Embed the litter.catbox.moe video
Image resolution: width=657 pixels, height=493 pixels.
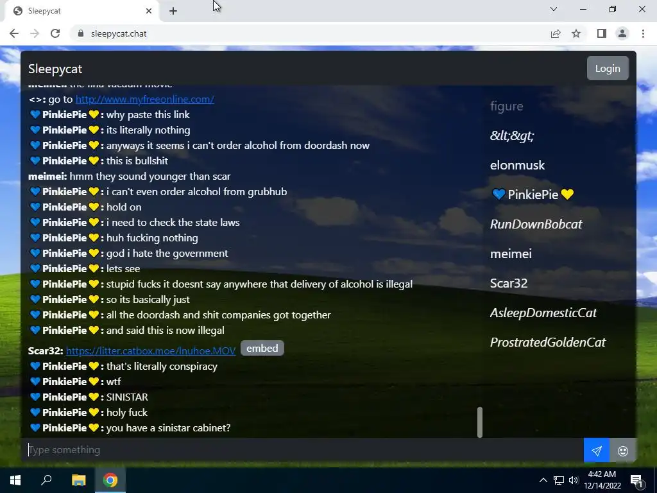[262, 349]
